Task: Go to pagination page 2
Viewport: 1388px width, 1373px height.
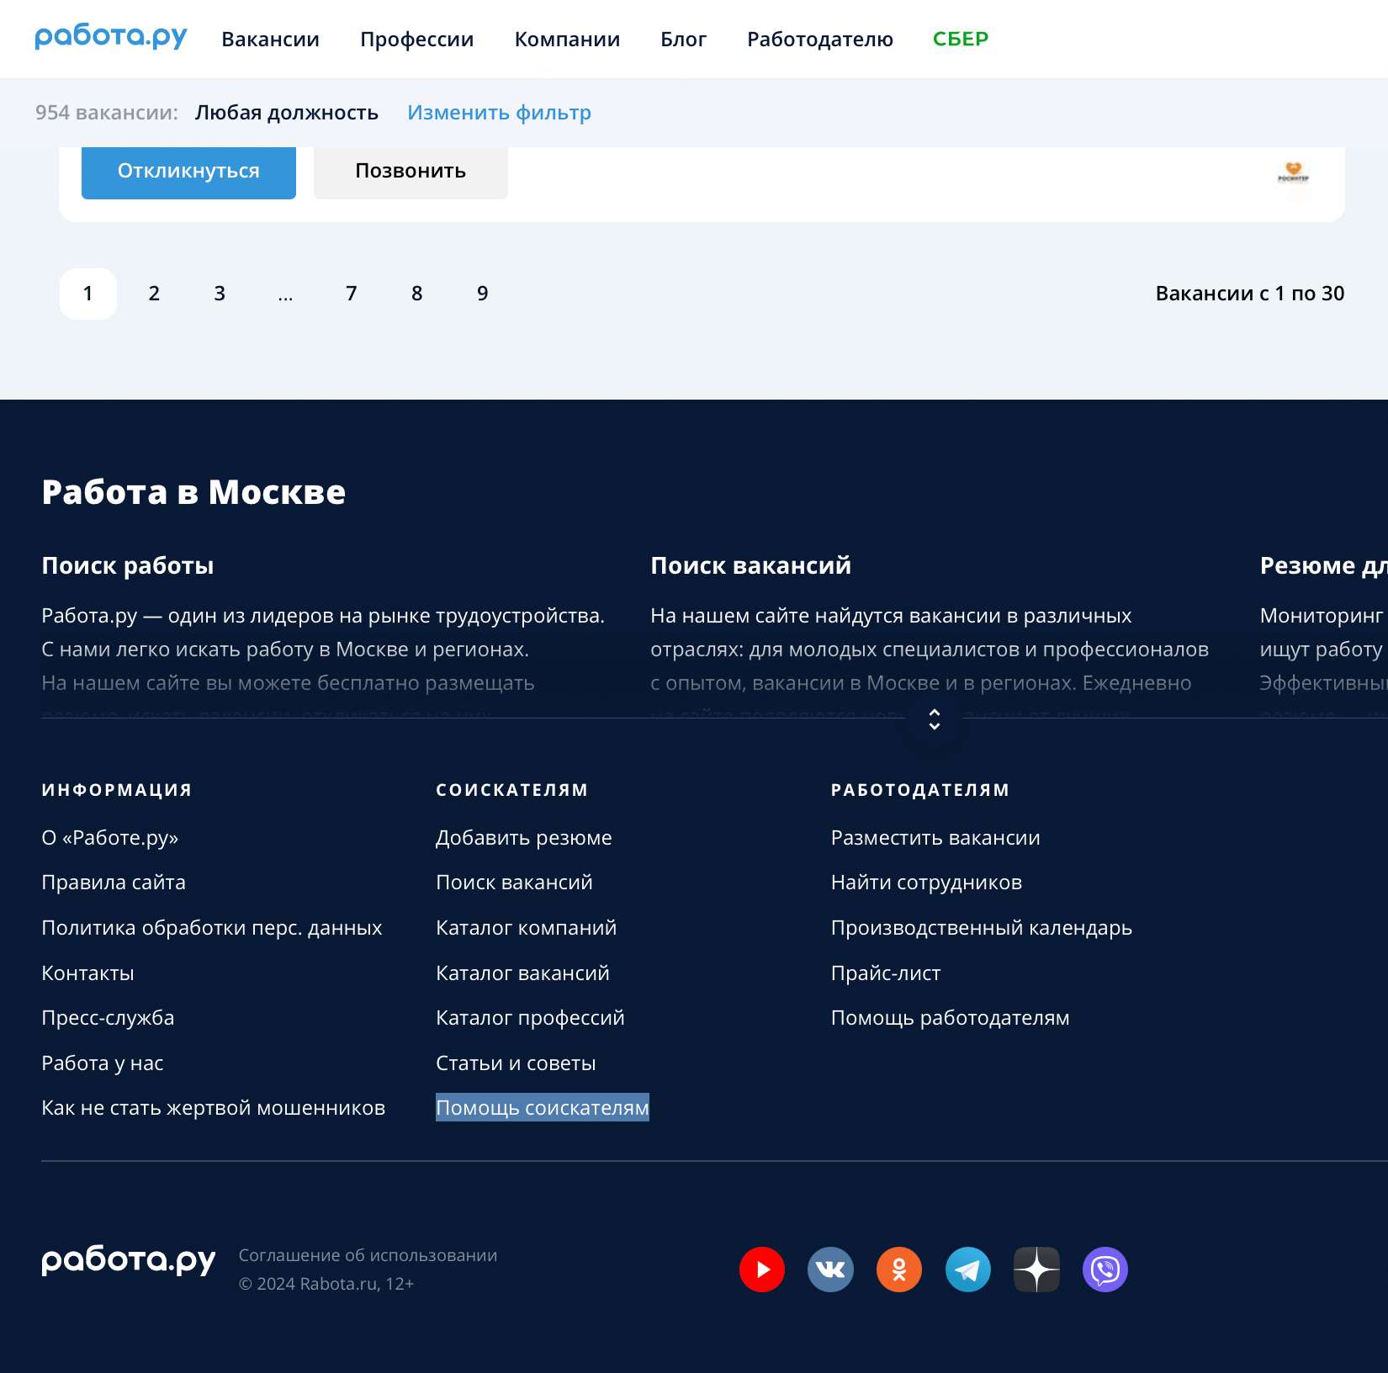Action: pos(154,294)
